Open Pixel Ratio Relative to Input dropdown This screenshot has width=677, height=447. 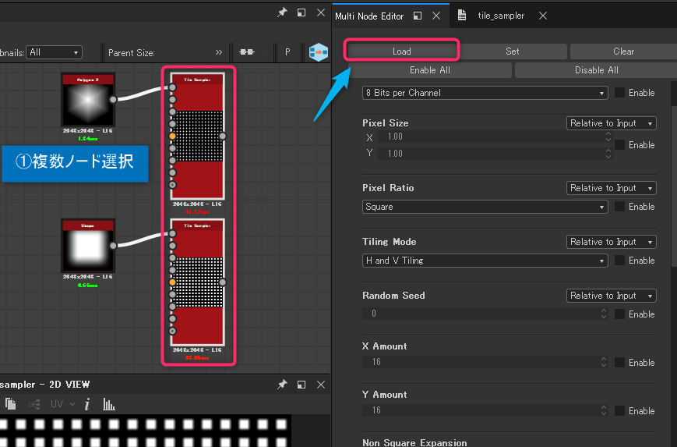[611, 188]
